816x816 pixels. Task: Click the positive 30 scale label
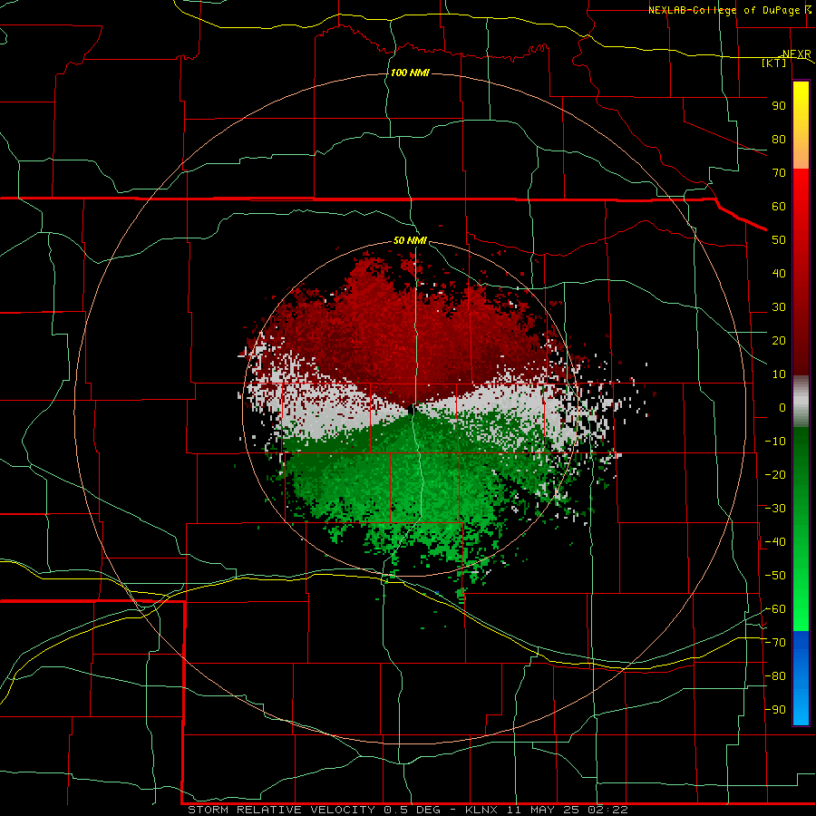point(779,307)
